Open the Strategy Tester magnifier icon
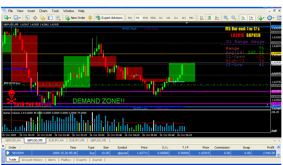 pyautogui.click(x=58, y=18)
